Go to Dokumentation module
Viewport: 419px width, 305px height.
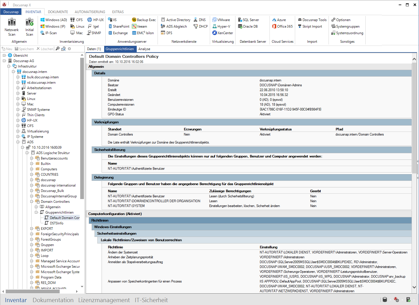pos(53,300)
